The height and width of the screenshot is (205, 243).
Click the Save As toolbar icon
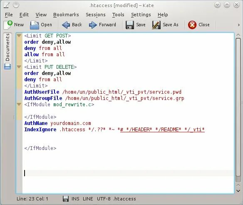click(x=156, y=25)
